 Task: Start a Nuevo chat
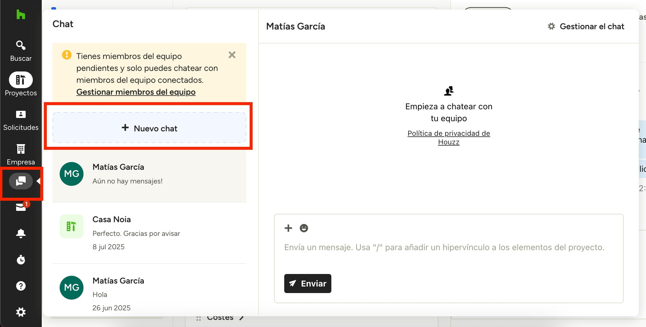pyautogui.click(x=149, y=128)
